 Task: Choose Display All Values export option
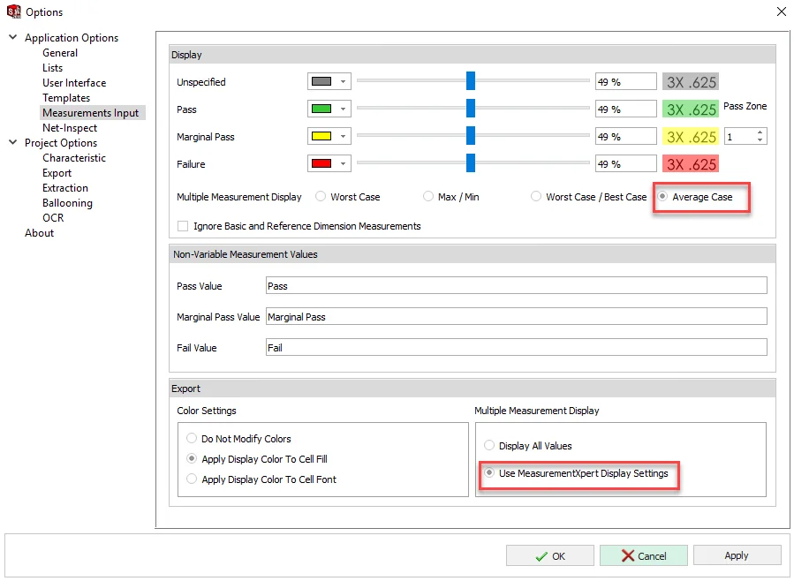[489, 446]
